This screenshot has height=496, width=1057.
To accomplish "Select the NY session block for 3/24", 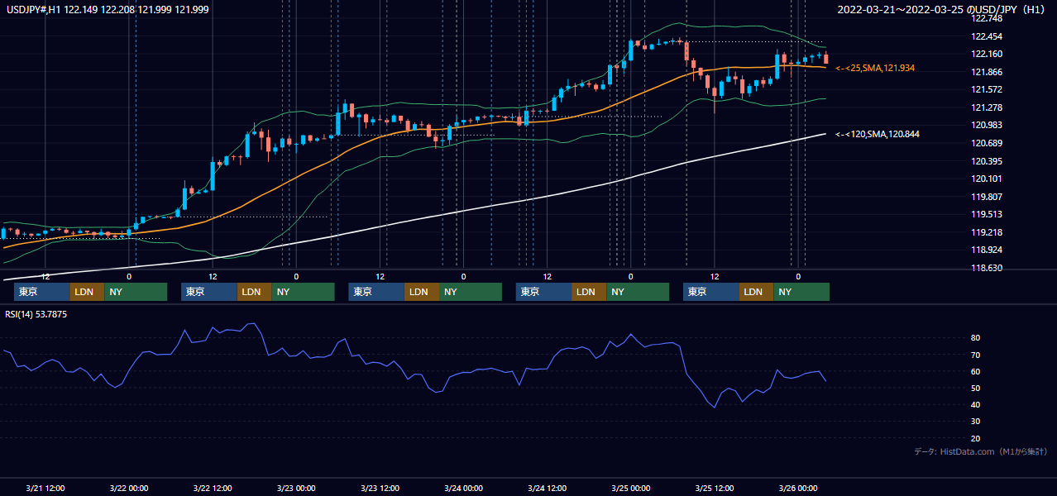I will coord(637,292).
